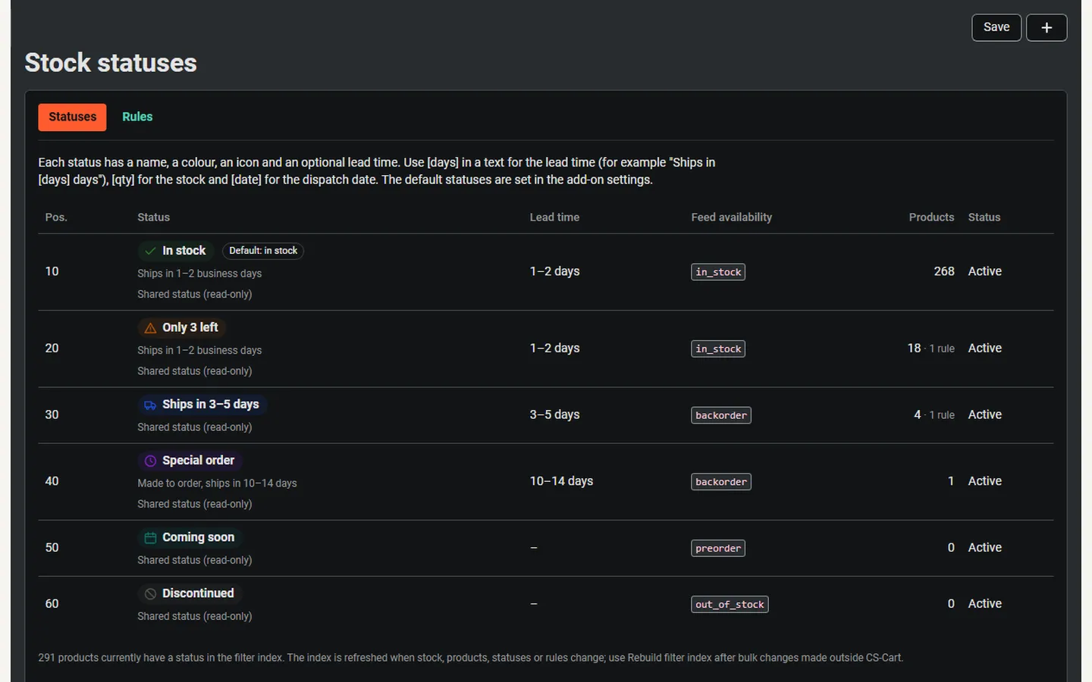Click the backorder tag in Special order row
Image resolution: width=1092 pixels, height=682 pixels.
coord(721,482)
